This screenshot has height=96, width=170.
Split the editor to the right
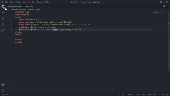164,6
